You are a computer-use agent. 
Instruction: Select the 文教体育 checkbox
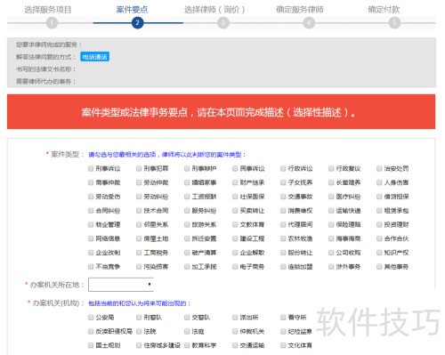pyautogui.click(x=235, y=224)
